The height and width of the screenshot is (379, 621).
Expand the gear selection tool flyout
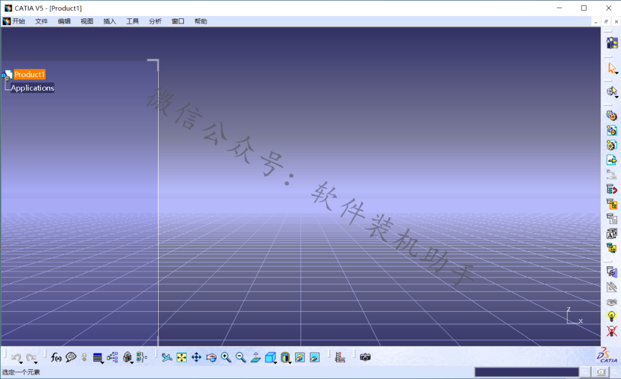616,96
